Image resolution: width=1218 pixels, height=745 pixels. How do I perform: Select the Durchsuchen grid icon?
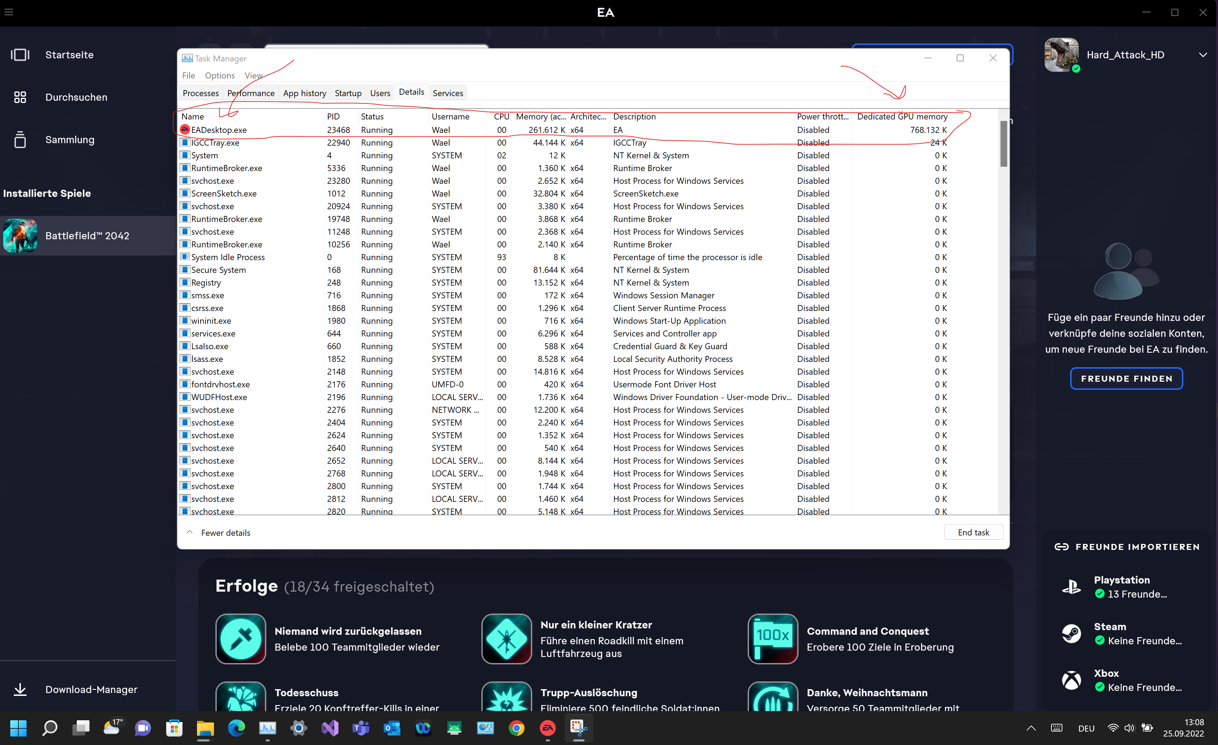20,97
